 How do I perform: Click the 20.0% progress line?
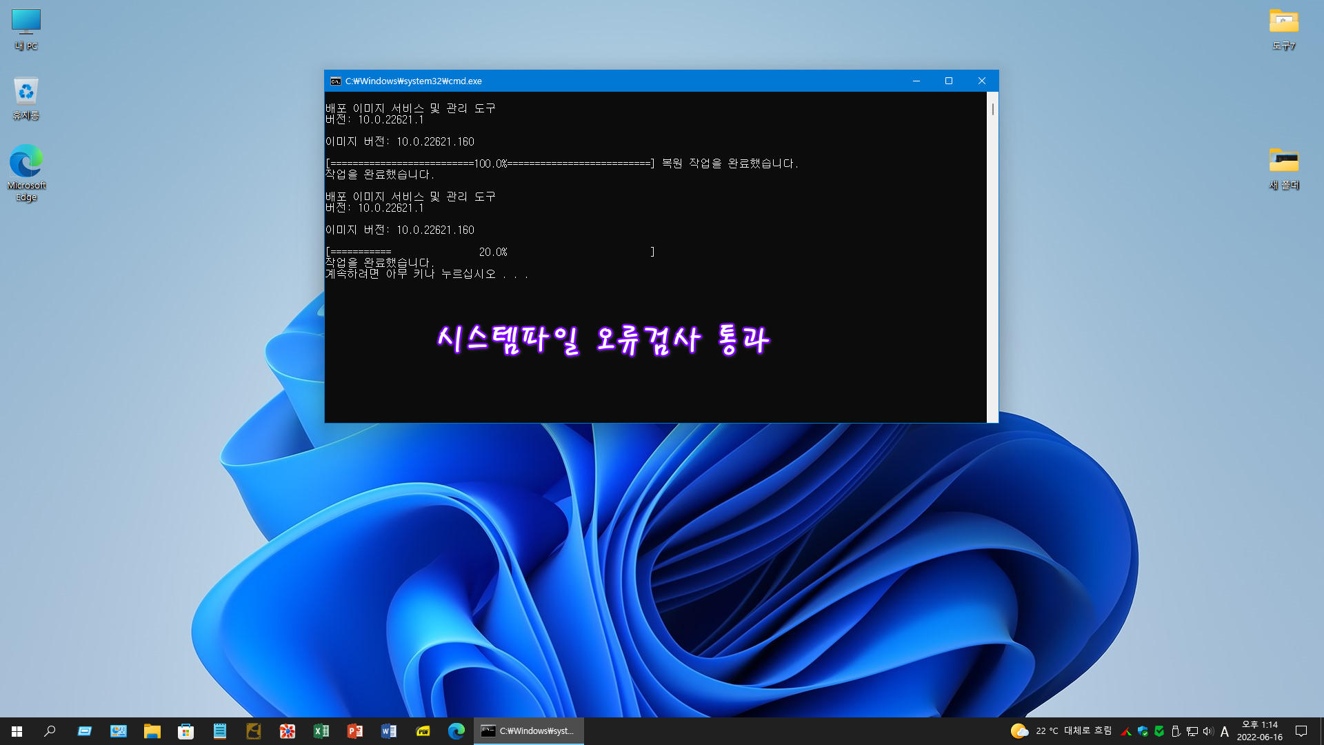pos(490,252)
